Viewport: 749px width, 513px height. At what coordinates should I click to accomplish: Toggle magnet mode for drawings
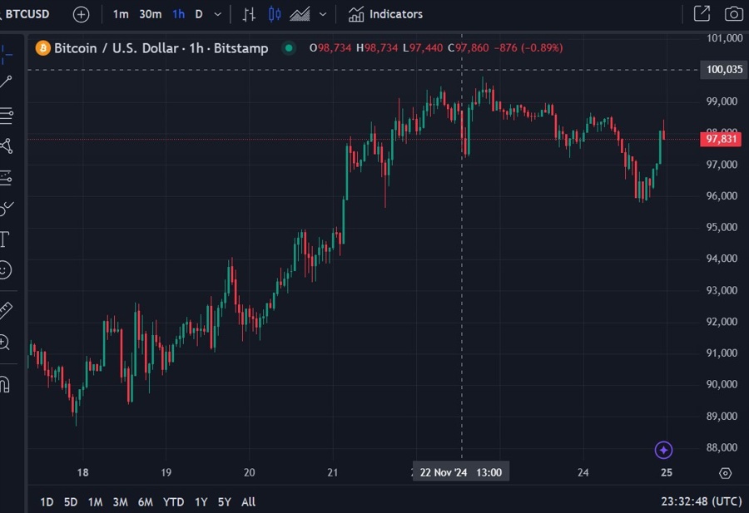click(4, 385)
